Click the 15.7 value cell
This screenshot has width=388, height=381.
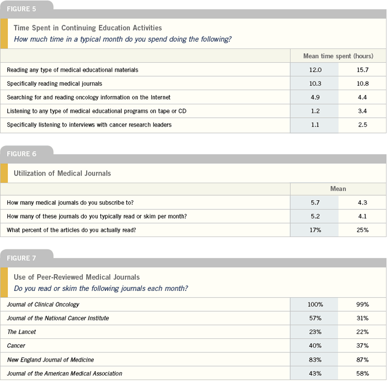(x=362, y=70)
